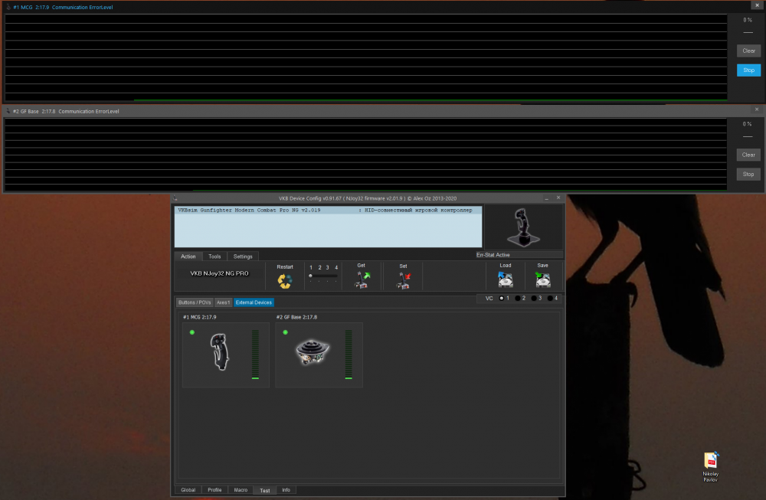Click the joystick preview image at top right

tap(524, 227)
